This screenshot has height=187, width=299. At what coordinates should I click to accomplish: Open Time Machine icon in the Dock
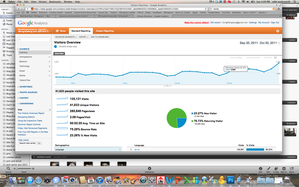143,180
